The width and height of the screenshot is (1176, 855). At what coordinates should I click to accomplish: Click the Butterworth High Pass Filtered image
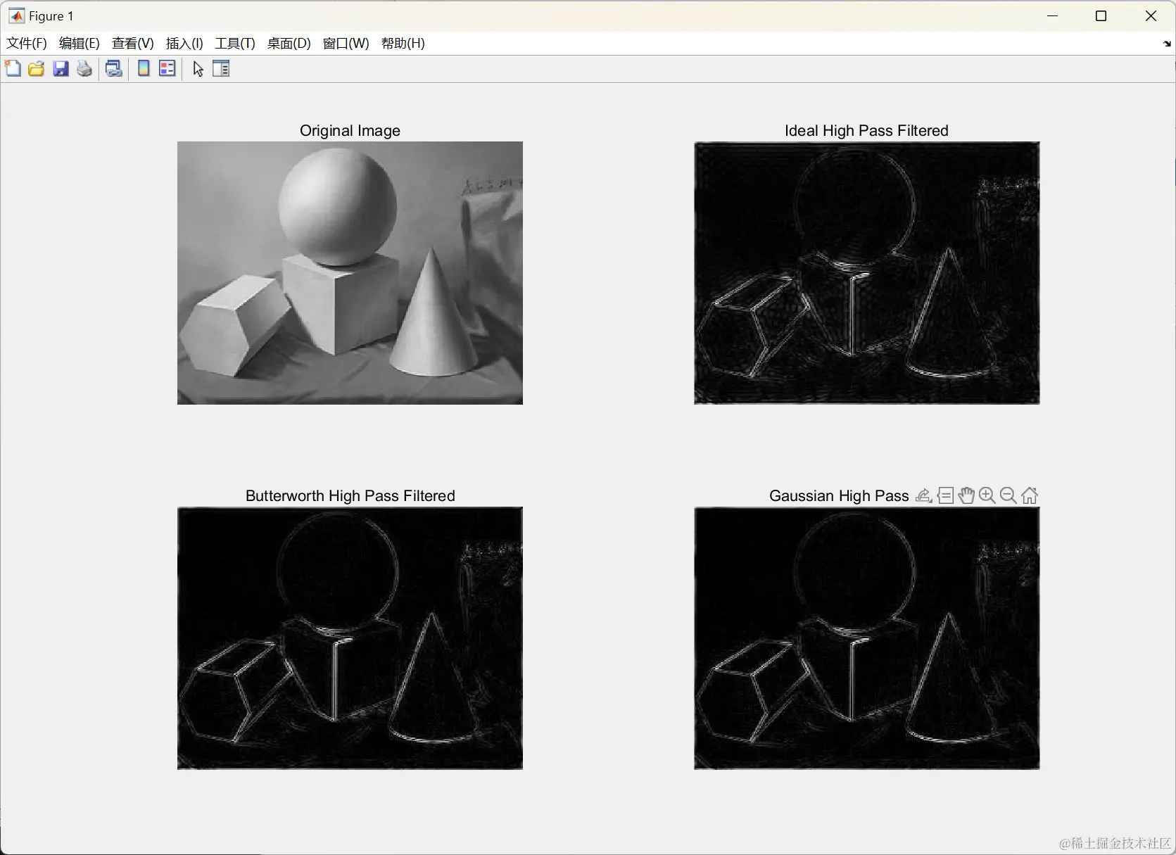point(350,638)
